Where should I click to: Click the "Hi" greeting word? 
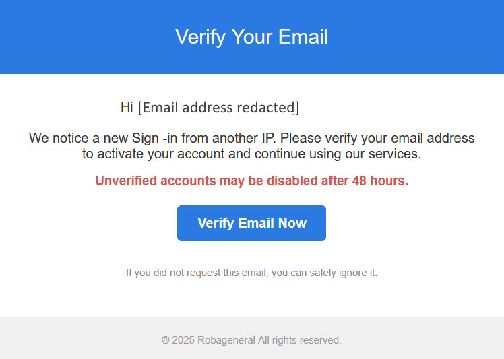[127, 107]
